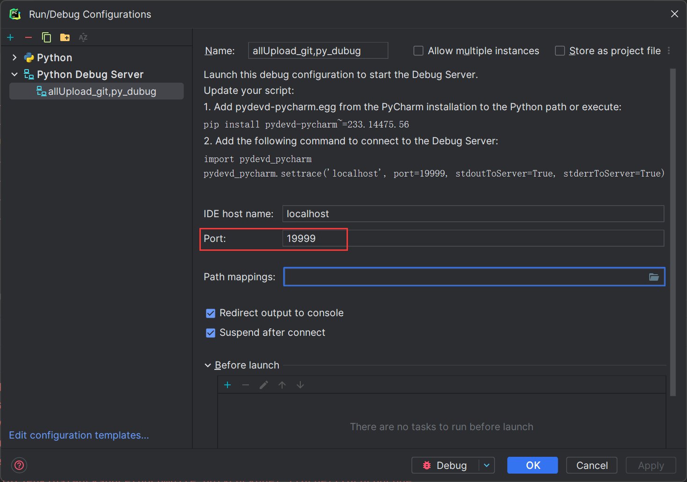
Task: Browse path mappings using the folder icon
Action: [x=654, y=277]
